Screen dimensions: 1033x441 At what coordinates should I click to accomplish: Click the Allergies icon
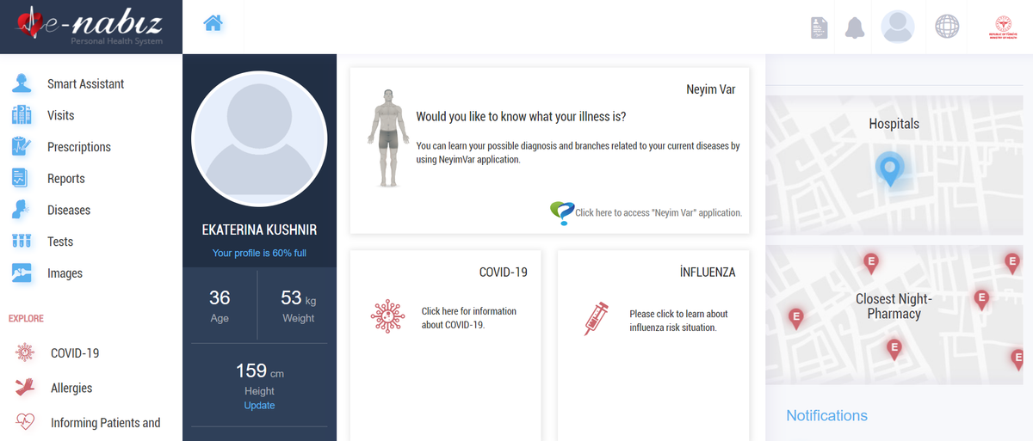25,388
